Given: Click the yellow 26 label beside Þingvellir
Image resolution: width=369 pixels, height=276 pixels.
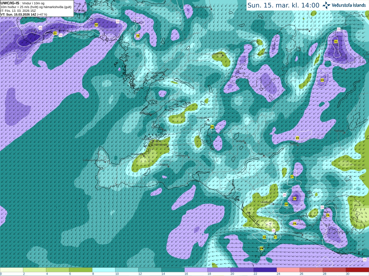Looking at the screenshot, I should tap(212, 127).
